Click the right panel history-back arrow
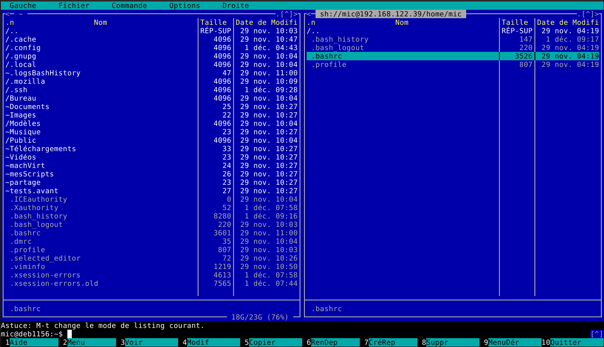604x347 pixels. [309, 14]
